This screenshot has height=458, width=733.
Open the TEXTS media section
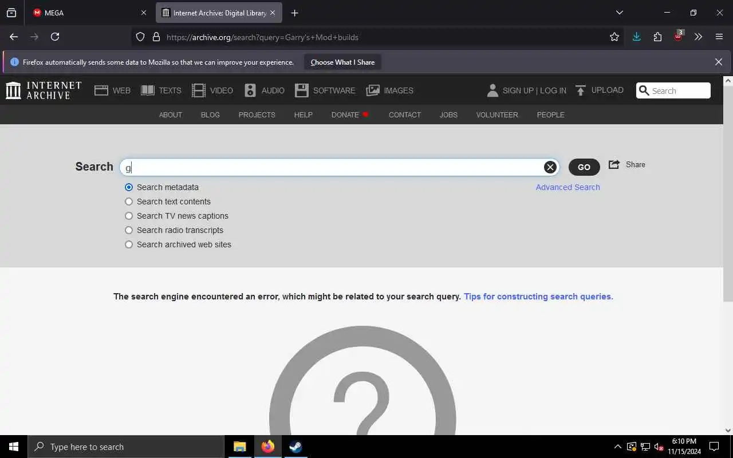pos(161,90)
